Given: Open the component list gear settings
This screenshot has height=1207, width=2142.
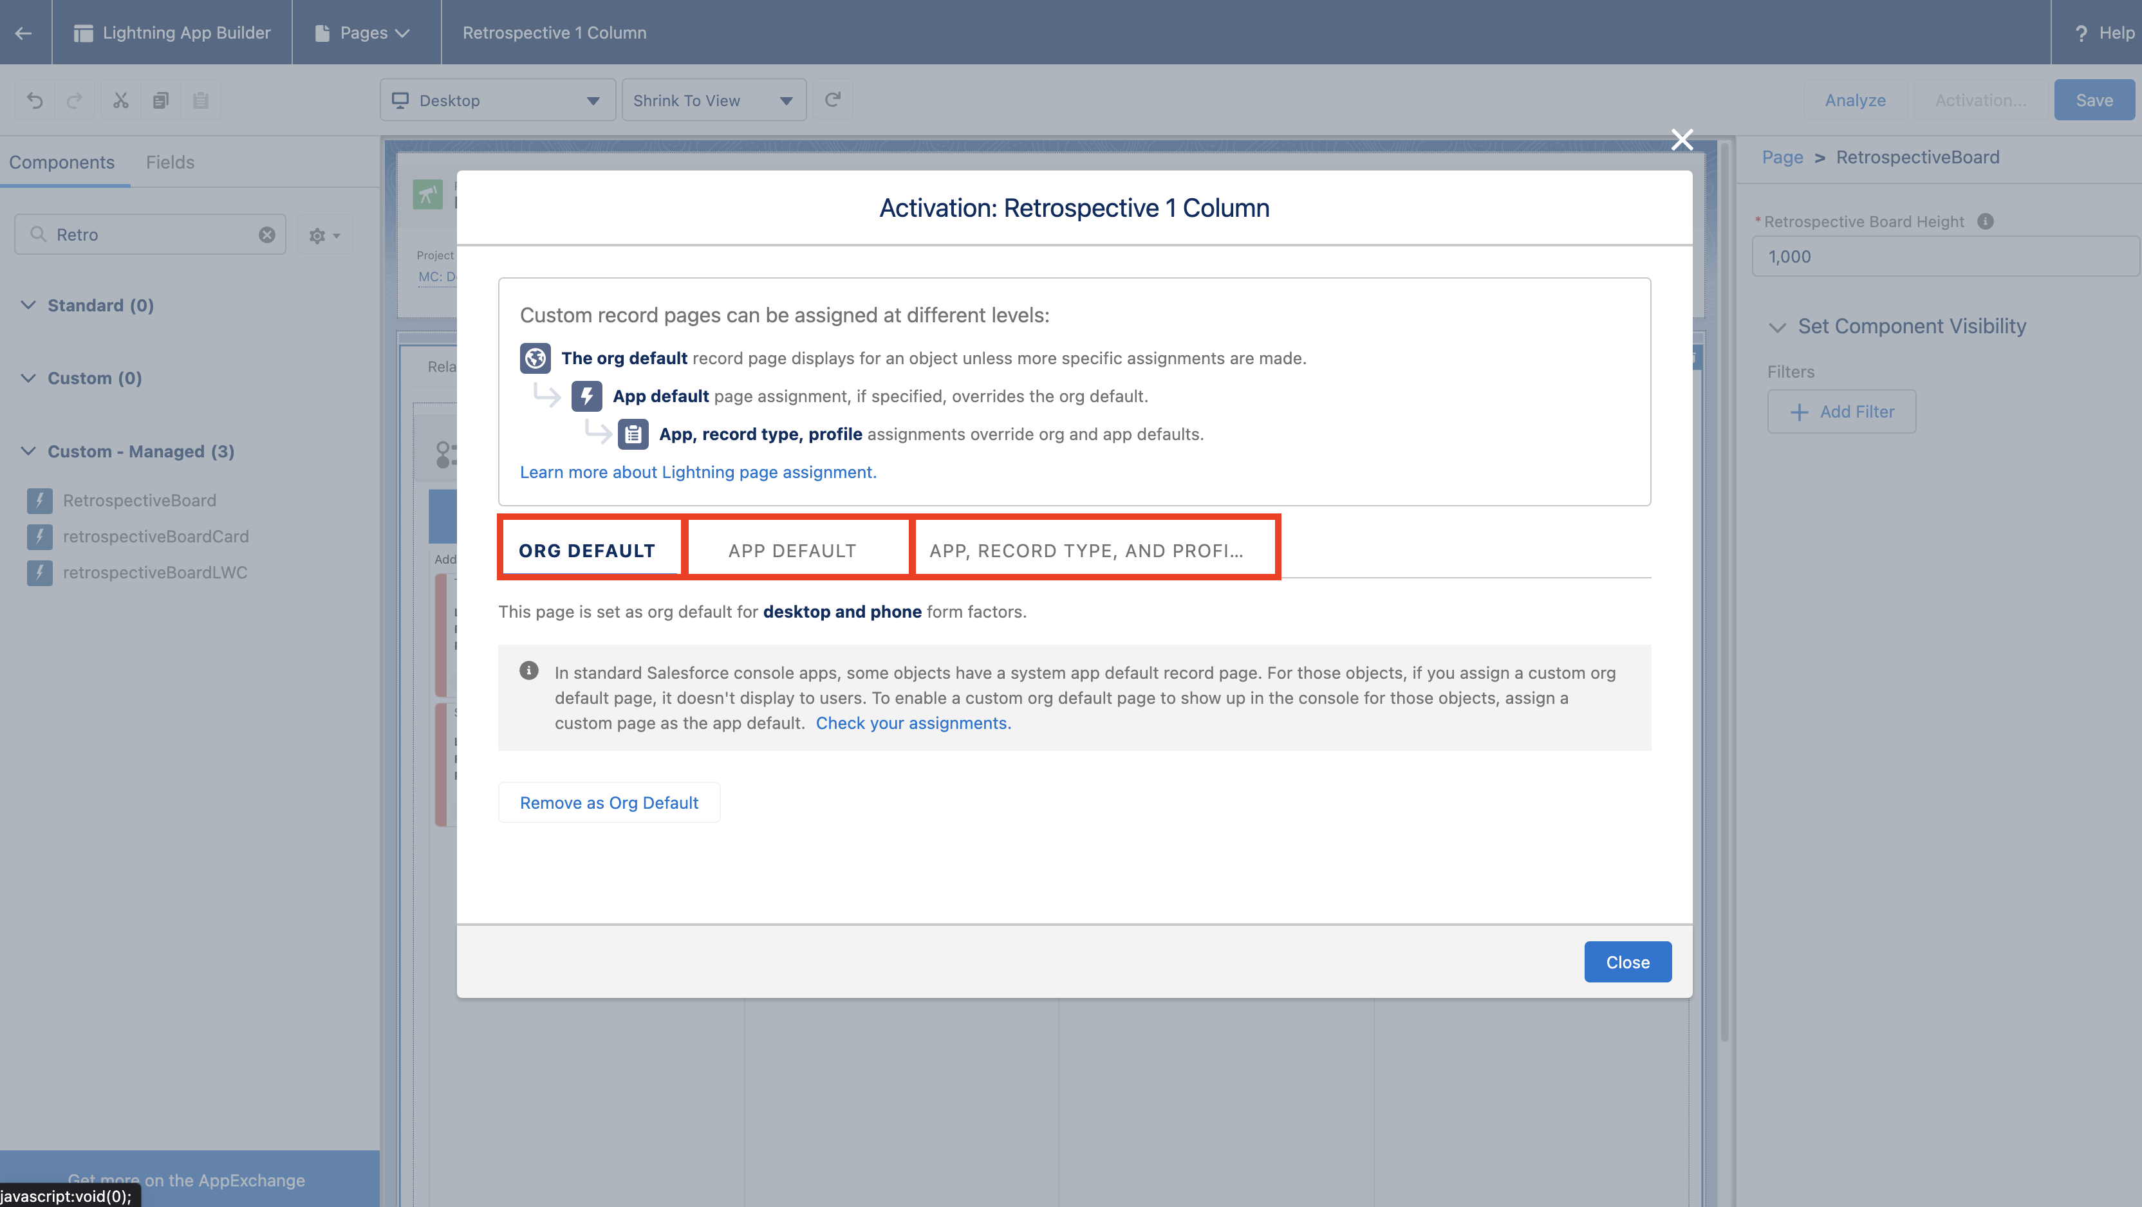Looking at the screenshot, I should (324, 236).
